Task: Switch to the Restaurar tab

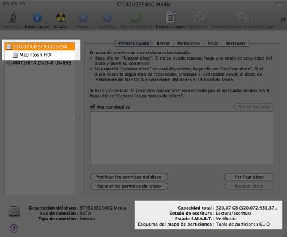Action: (235, 44)
